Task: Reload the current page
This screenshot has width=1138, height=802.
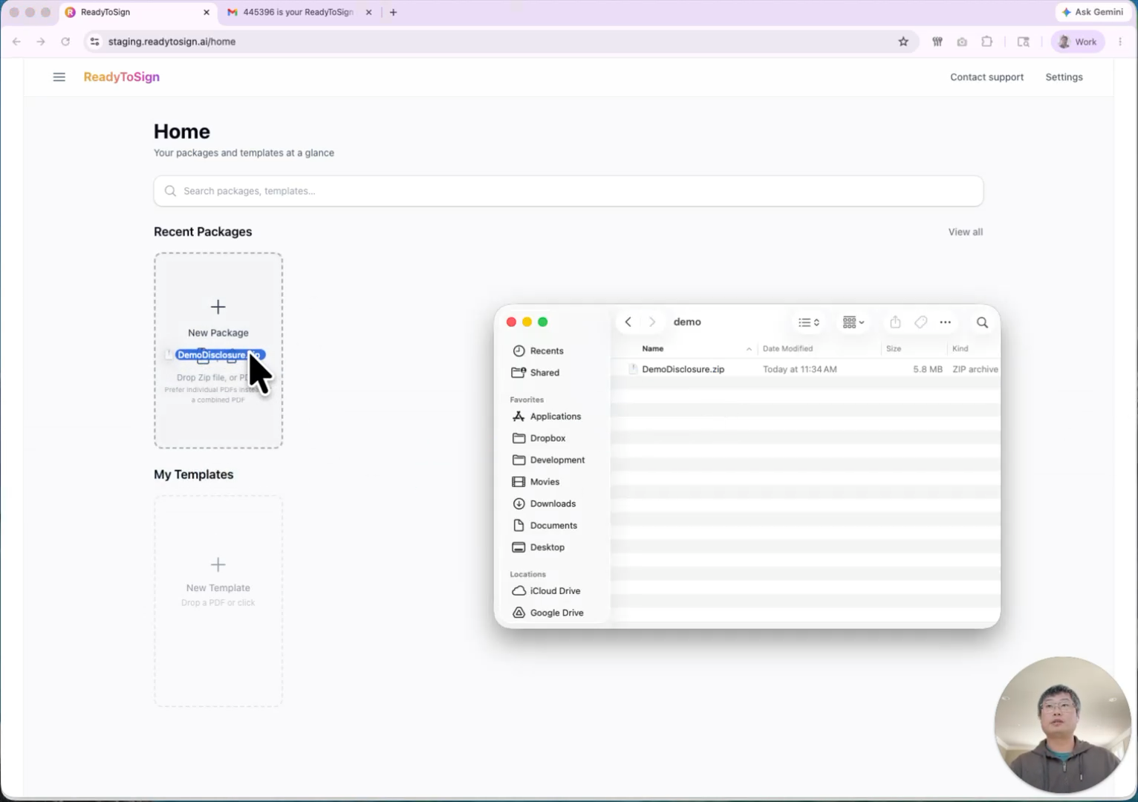Action: pyautogui.click(x=65, y=42)
